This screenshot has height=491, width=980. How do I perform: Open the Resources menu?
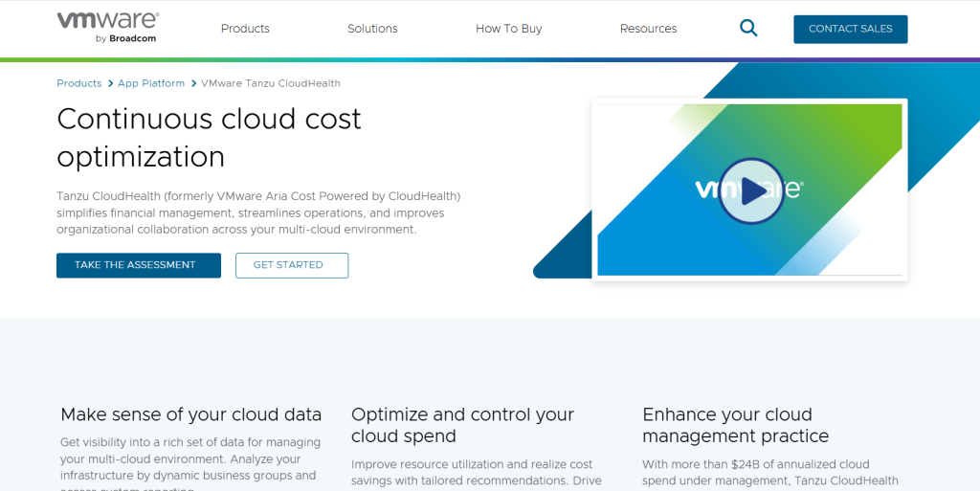tap(648, 29)
